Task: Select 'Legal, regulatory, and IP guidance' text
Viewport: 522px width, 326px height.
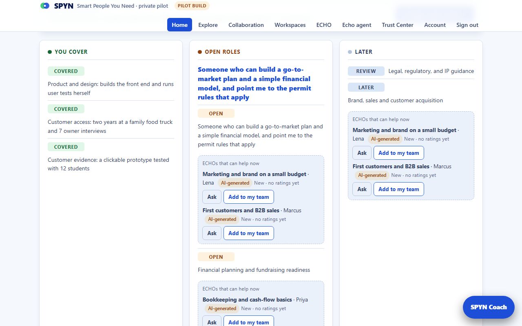Action: coord(431,71)
